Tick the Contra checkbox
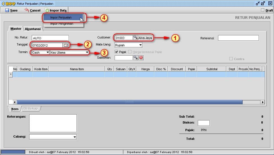This screenshot has height=155, width=274. 231,59
